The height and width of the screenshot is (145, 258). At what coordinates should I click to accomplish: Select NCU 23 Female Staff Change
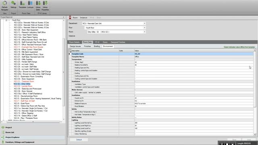[x=25, y=62]
